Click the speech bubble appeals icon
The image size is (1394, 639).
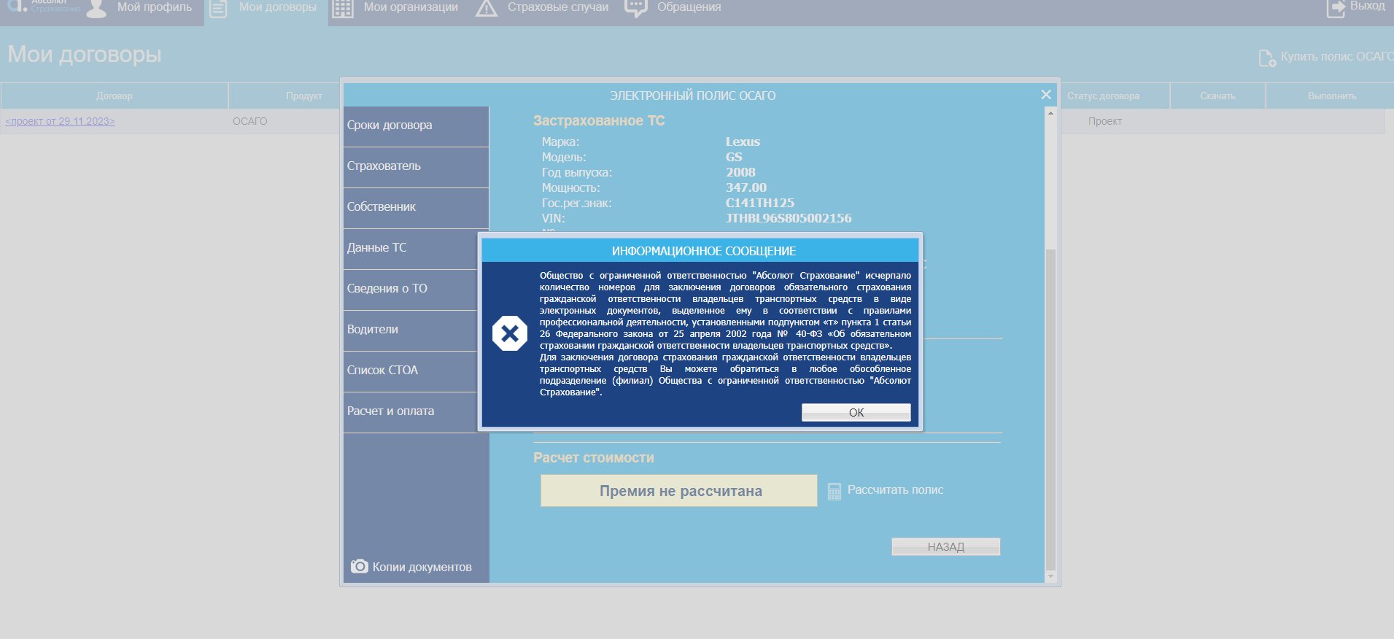pos(636,9)
